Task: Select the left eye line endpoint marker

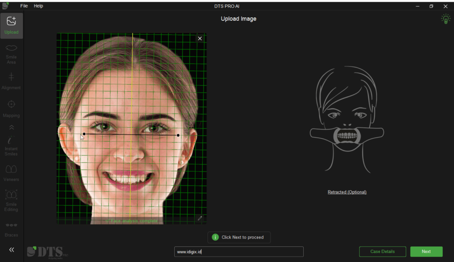Action: pos(84,134)
